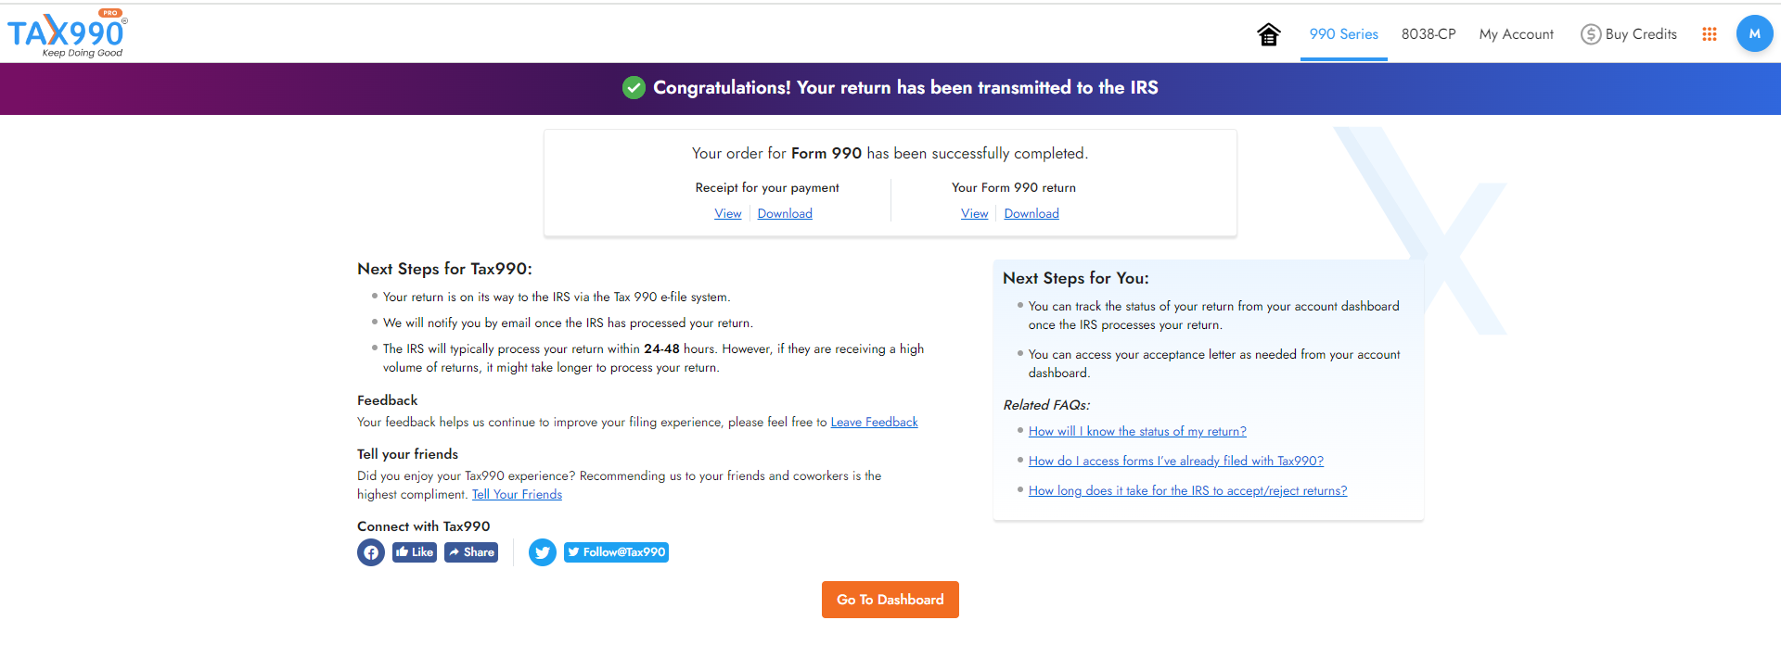Click the Congratulations transmitted banner text
Viewport: 1781px width, 671px height.
(x=905, y=88)
